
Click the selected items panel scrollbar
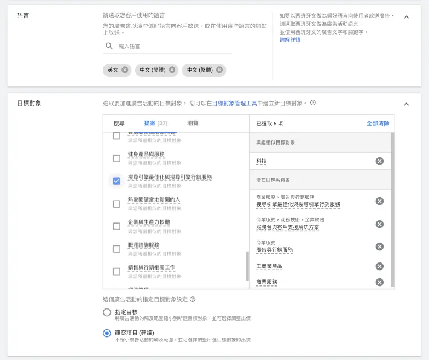393,209
